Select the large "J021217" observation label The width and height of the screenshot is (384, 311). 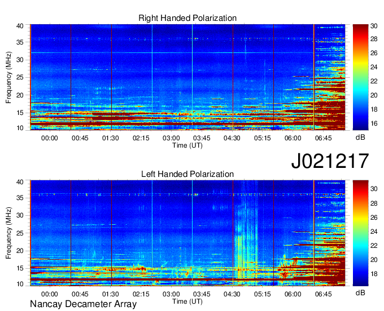click(330, 161)
